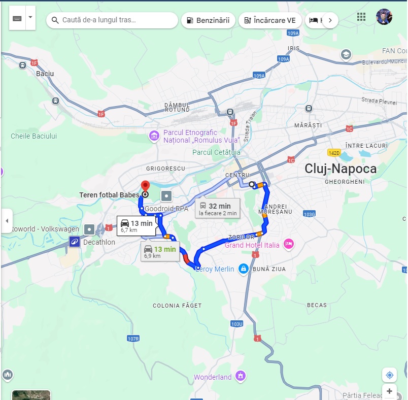Open the Leroy Merlin shopping marker

(243, 269)
